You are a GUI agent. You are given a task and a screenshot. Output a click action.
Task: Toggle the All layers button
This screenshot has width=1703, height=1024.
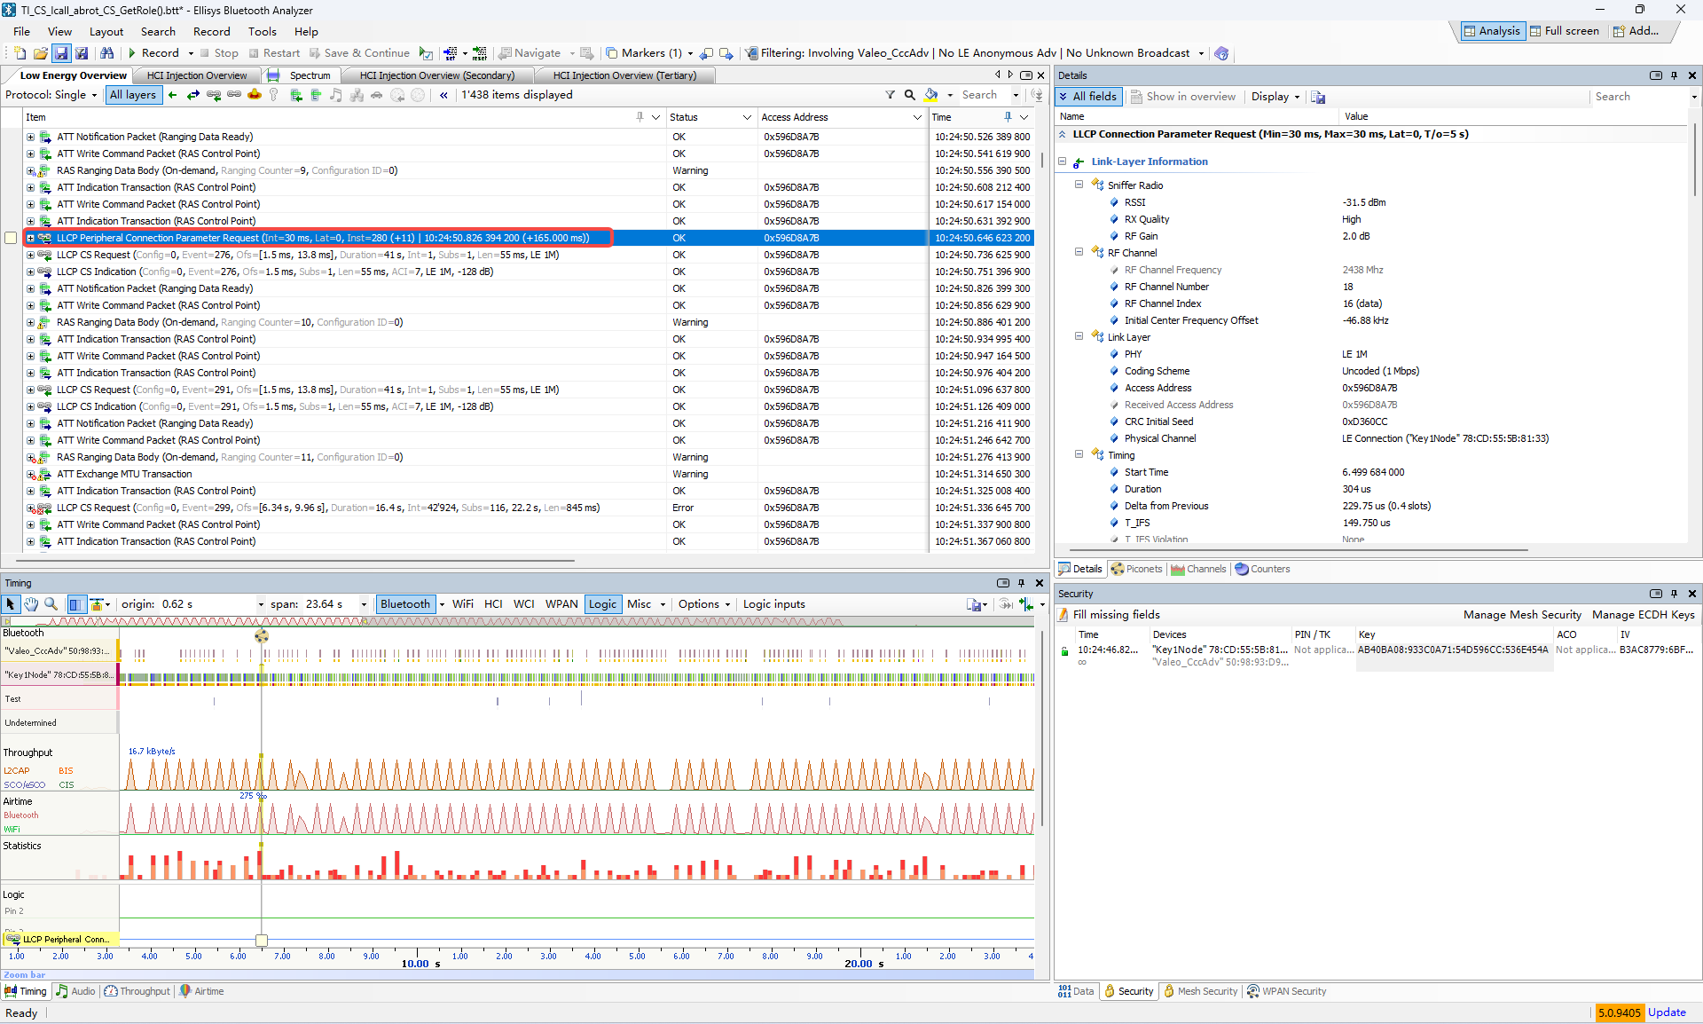133,95
